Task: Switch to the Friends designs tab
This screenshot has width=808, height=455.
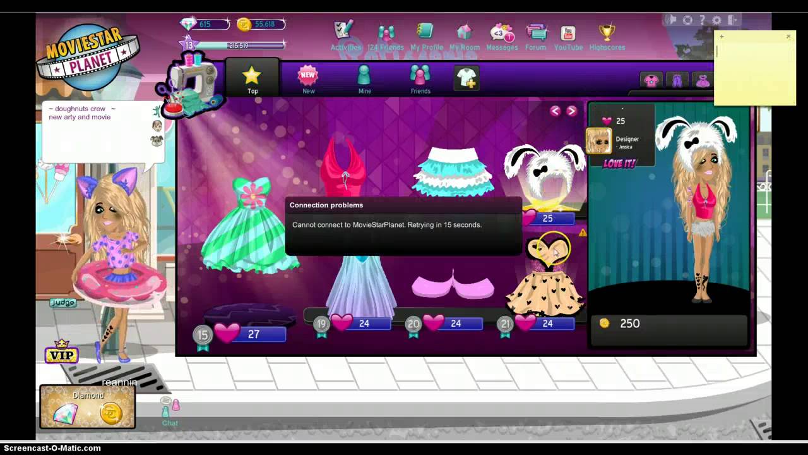Action: point(420,80)
